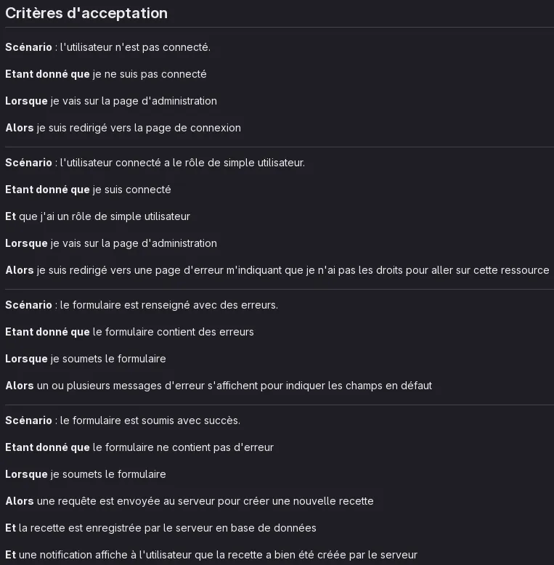Click the line "Et que j'ai un rôle de simple utilisateur"
The height and width of the screenshot is (565, 554).
coord(97,216)
